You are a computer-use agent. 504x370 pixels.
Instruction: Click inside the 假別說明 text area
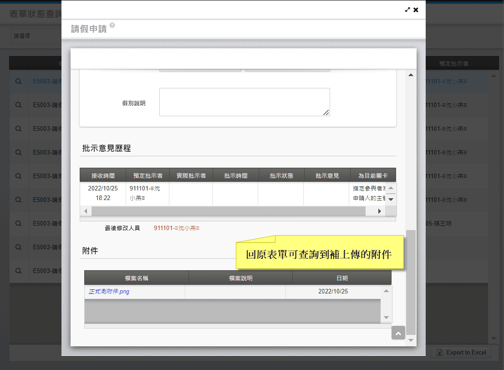244,102
